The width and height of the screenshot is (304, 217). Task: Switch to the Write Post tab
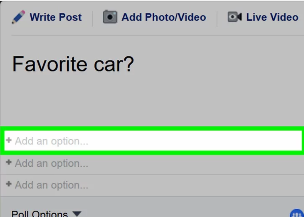click(x=47, y=17)
